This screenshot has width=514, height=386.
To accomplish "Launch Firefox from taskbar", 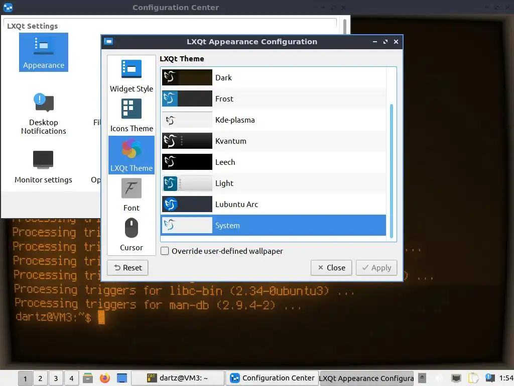I will tap(104, 378).
